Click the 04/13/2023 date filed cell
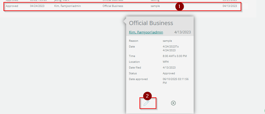This screenshot has height=114, width=265. [x=230, y=6]
